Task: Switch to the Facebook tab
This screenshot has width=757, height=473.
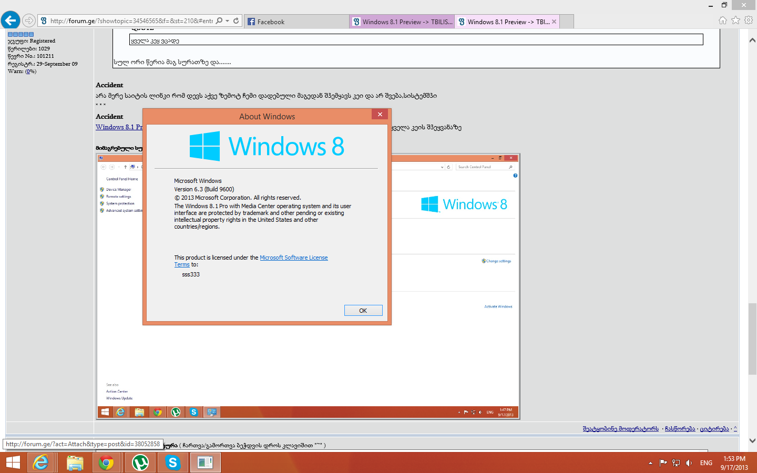Action: coord(296,22)
